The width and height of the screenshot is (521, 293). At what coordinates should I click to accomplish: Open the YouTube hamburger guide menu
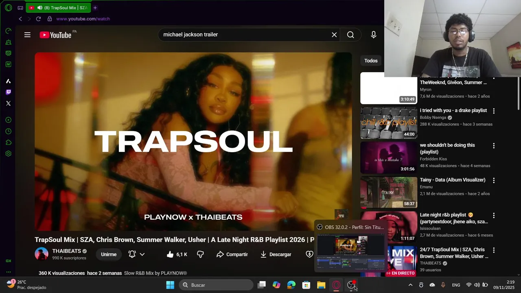27,35
